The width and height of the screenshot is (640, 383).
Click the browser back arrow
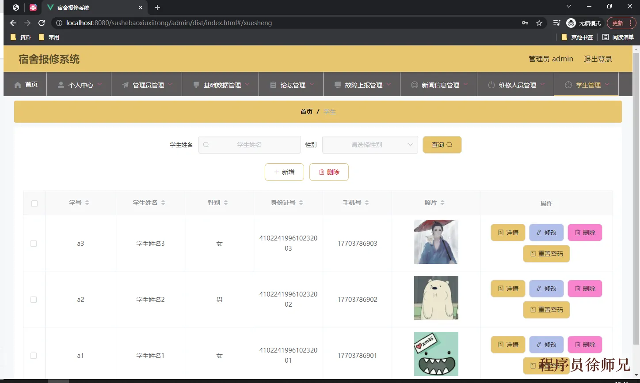pyautogui.click(x=13, y=23)
